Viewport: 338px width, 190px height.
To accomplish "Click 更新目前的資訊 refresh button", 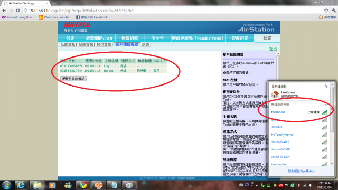I will click(73, 79).
